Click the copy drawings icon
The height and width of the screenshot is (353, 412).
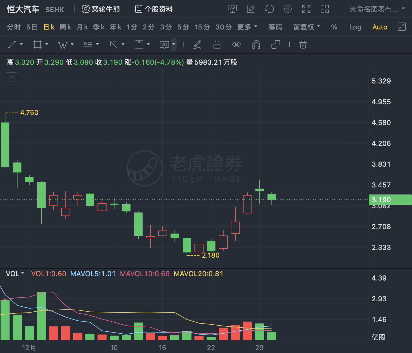276,44
